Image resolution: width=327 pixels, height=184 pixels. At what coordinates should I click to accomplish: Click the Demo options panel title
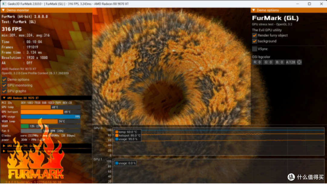[268, 10]
